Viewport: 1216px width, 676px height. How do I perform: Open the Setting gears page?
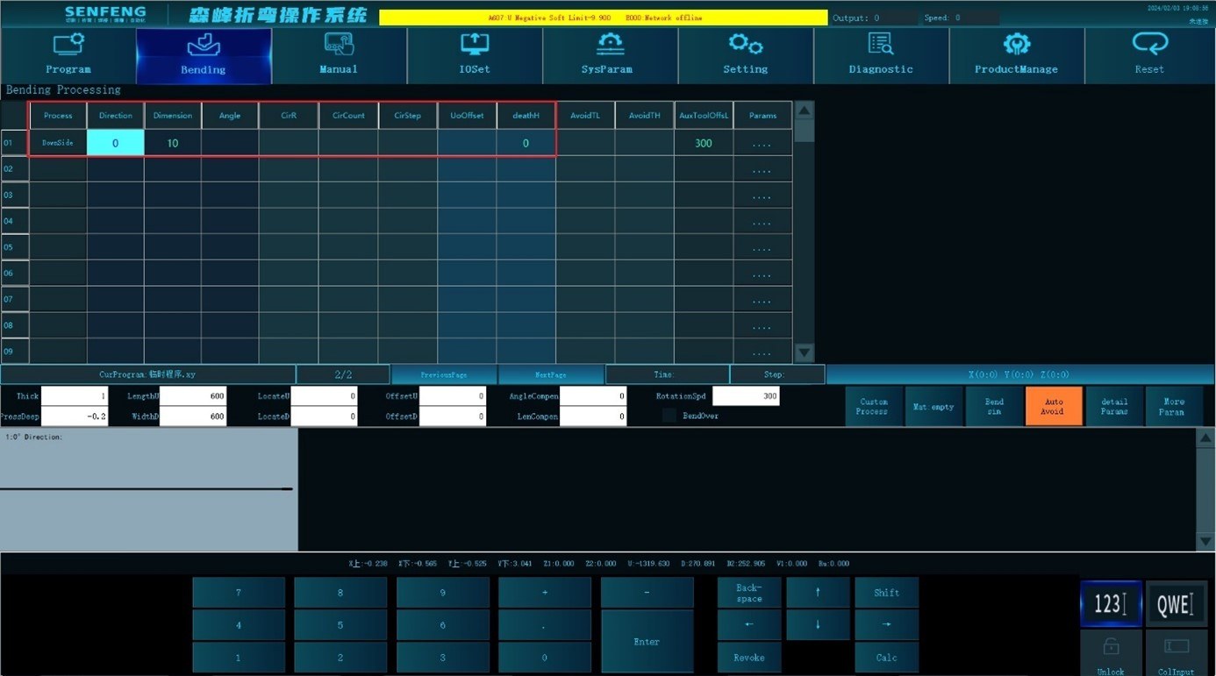pyautogui.click(x=745, y=54)
